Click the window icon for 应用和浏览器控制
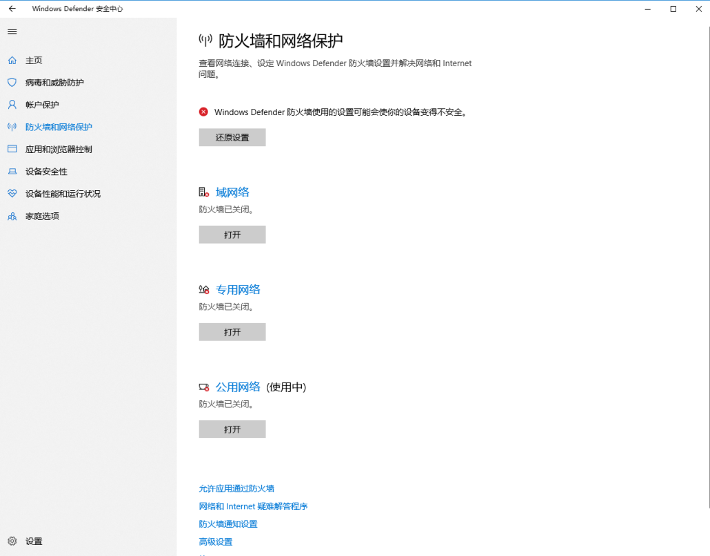The width and height of the screenshot is (710, 556). pos(12,149)
